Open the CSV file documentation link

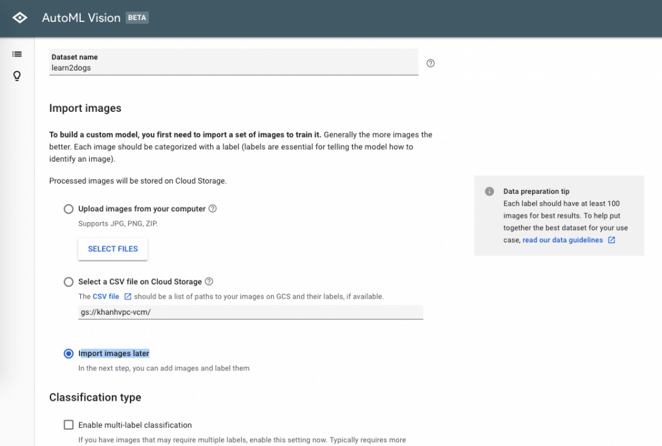pyautogui.click(x=106, y=297)
